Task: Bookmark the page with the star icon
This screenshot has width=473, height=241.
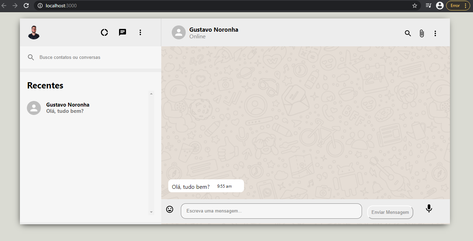Action: click(414, 6)
